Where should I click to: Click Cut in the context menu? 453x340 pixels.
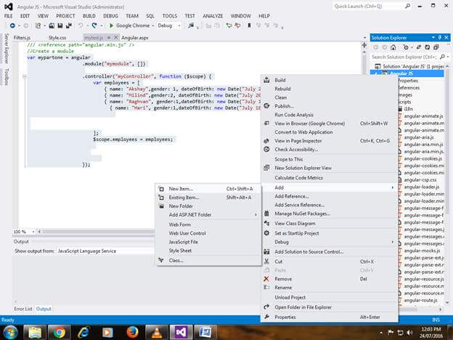click(279, 262)
